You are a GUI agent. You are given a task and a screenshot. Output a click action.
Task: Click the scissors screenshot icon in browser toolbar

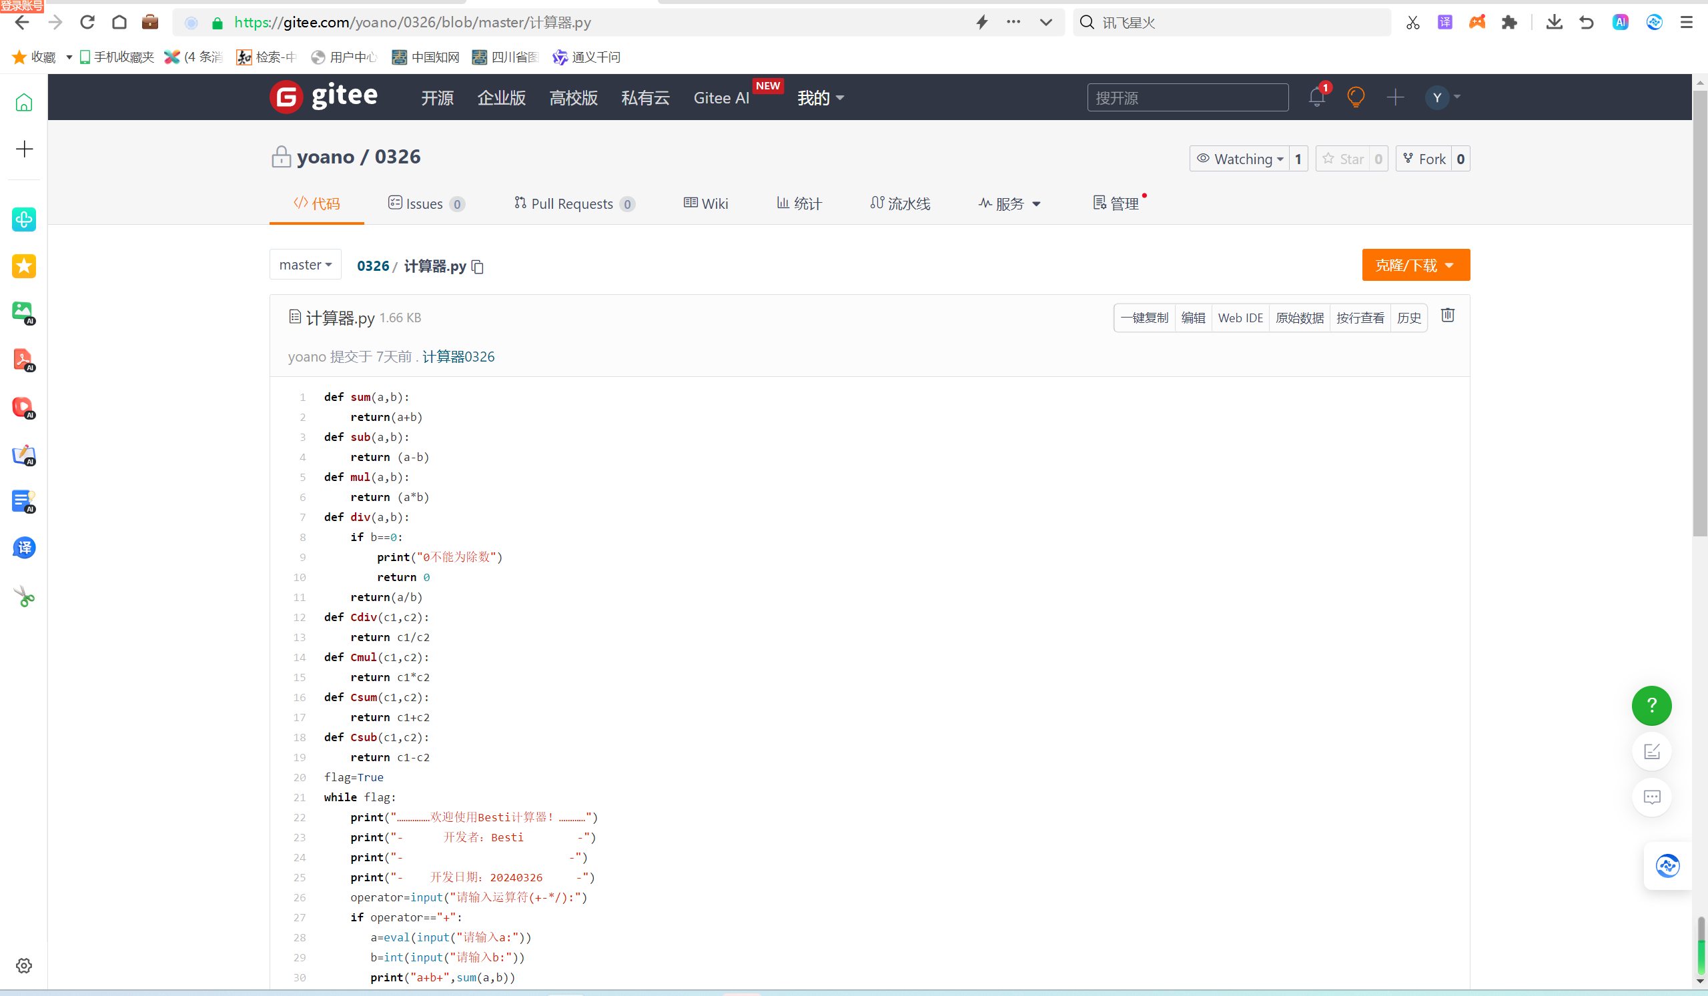coord(1412,23)
